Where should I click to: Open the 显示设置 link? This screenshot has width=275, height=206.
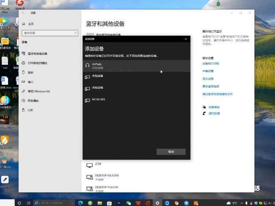pyautogui.click(x=208, y=78)
